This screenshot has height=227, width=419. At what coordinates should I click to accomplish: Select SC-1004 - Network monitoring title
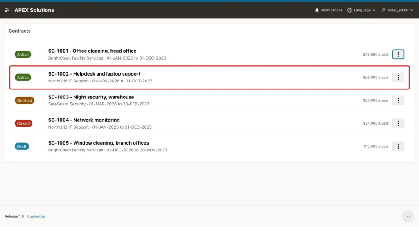tap(84, 120)
